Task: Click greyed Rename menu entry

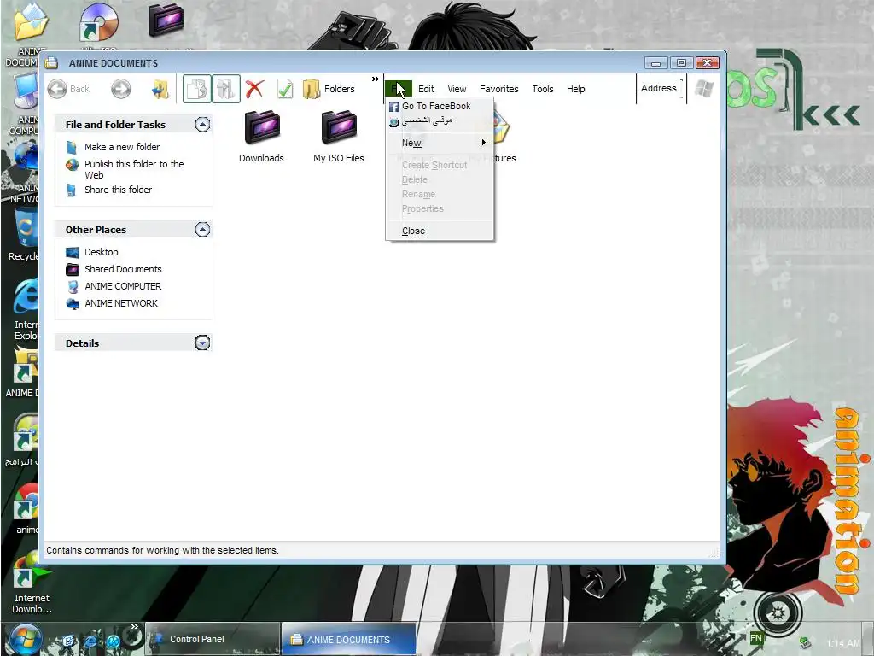Action: (440, 194)
